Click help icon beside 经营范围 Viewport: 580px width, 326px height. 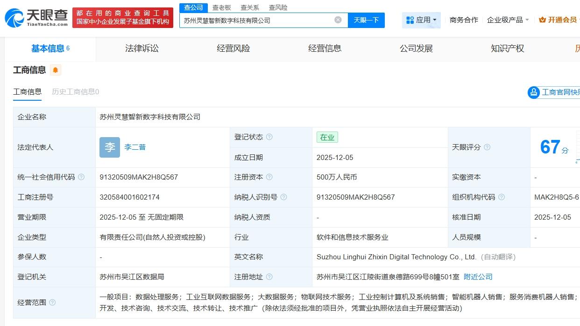52,303
